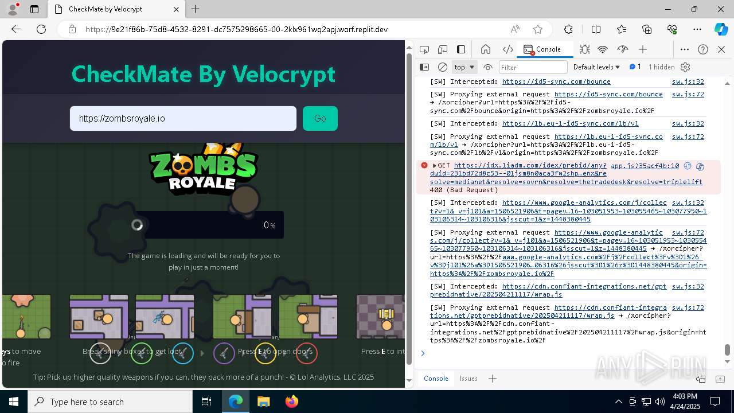Reload the page with refresh button
This screenshot has height=413, width=734.
41,29
